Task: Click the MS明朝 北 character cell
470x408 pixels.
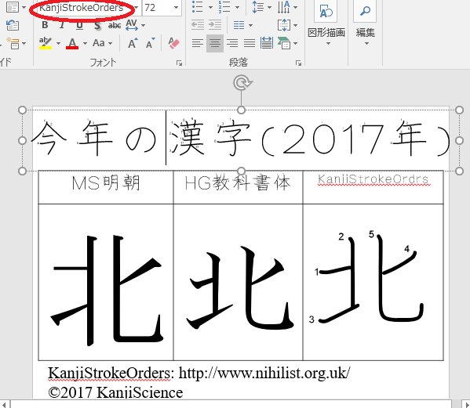Action: 106,283
